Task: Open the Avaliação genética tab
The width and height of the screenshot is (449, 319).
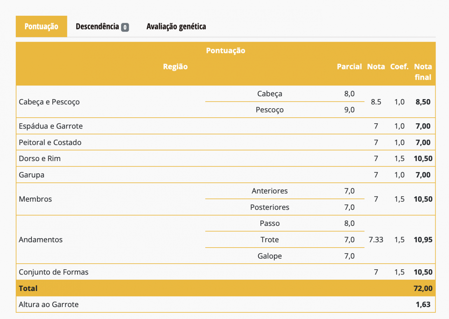Action: (x=176, y=26)
